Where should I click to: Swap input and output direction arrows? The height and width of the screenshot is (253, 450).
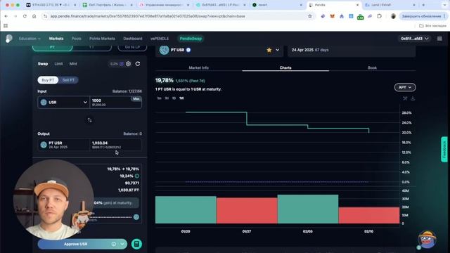click(89, 120)
